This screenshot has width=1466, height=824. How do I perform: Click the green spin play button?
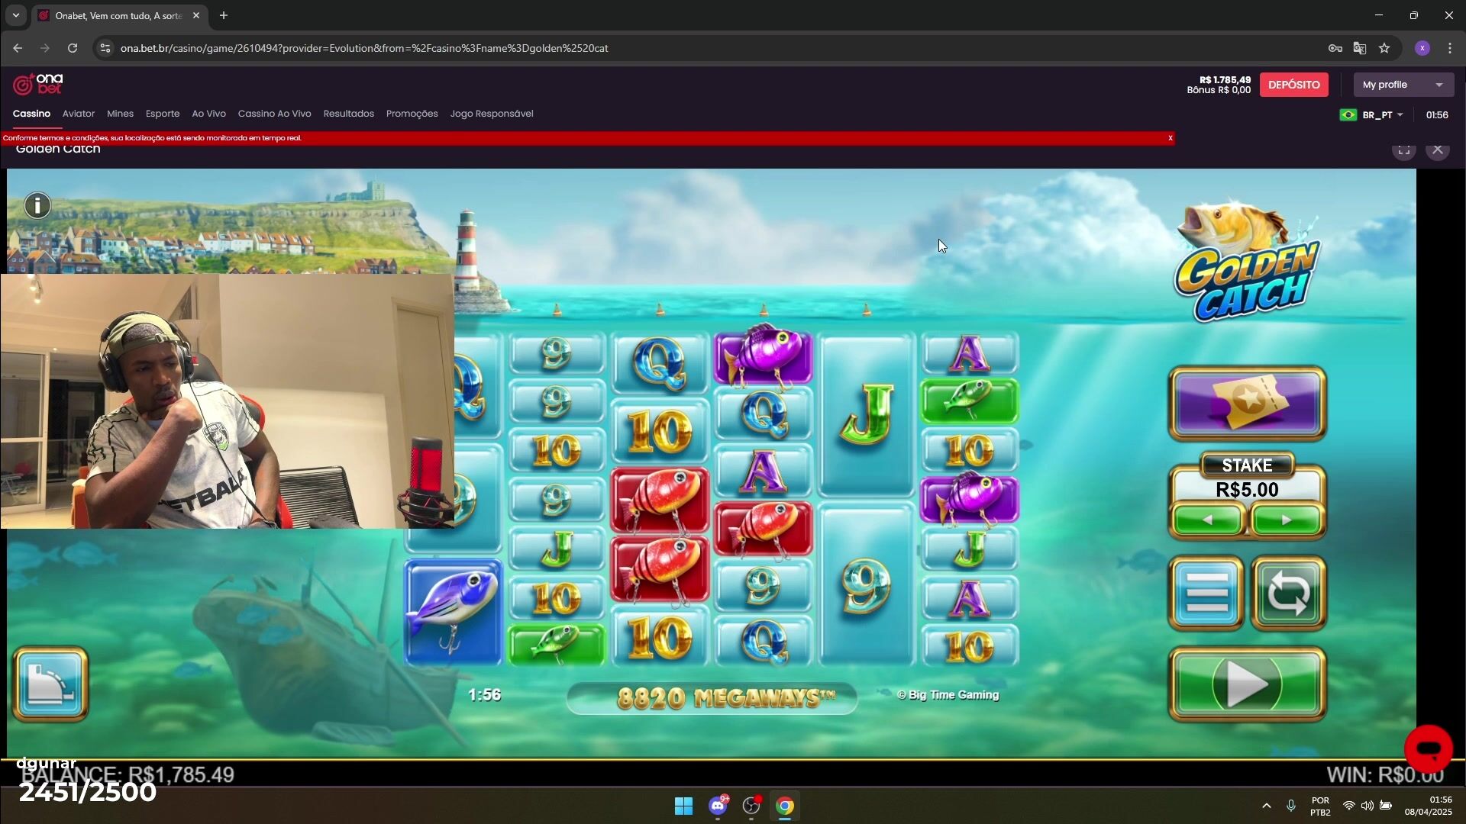(x=1248, y=684)
